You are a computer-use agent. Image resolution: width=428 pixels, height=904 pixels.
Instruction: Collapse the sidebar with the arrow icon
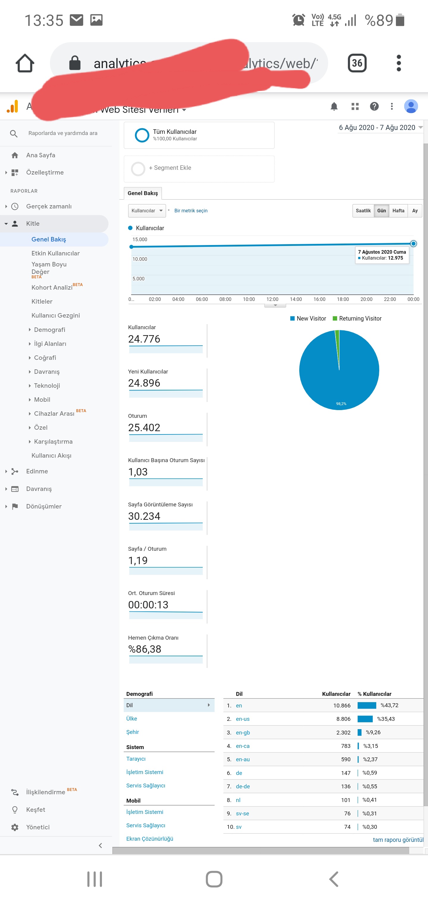(x=100, y=845)
